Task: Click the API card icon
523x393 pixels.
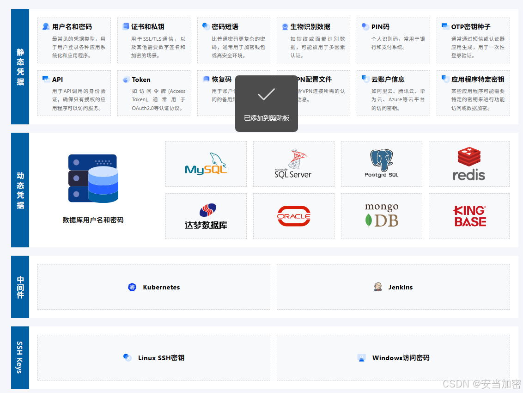Action: (x=46, y=79)
